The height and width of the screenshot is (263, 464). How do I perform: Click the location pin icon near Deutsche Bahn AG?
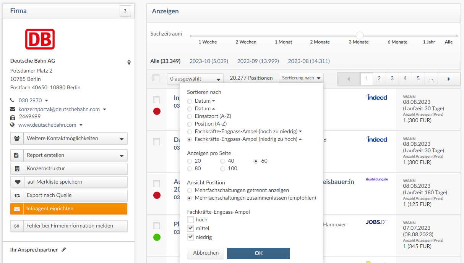tap(129, 62)
